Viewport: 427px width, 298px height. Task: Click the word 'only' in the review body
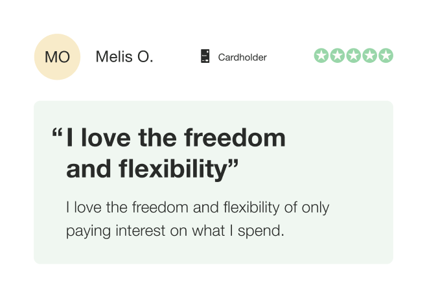tap(316, 208)
